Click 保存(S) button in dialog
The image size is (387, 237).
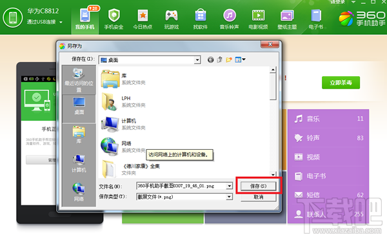tap(258, 186)
